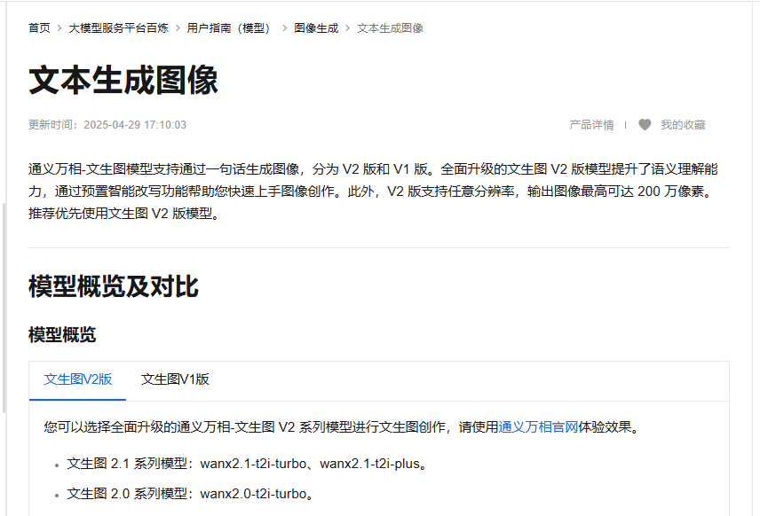Go to 大模型服务平台百炼 breadcrumb
This screenshot has width=760, height=516.
[x=118, y=28]
